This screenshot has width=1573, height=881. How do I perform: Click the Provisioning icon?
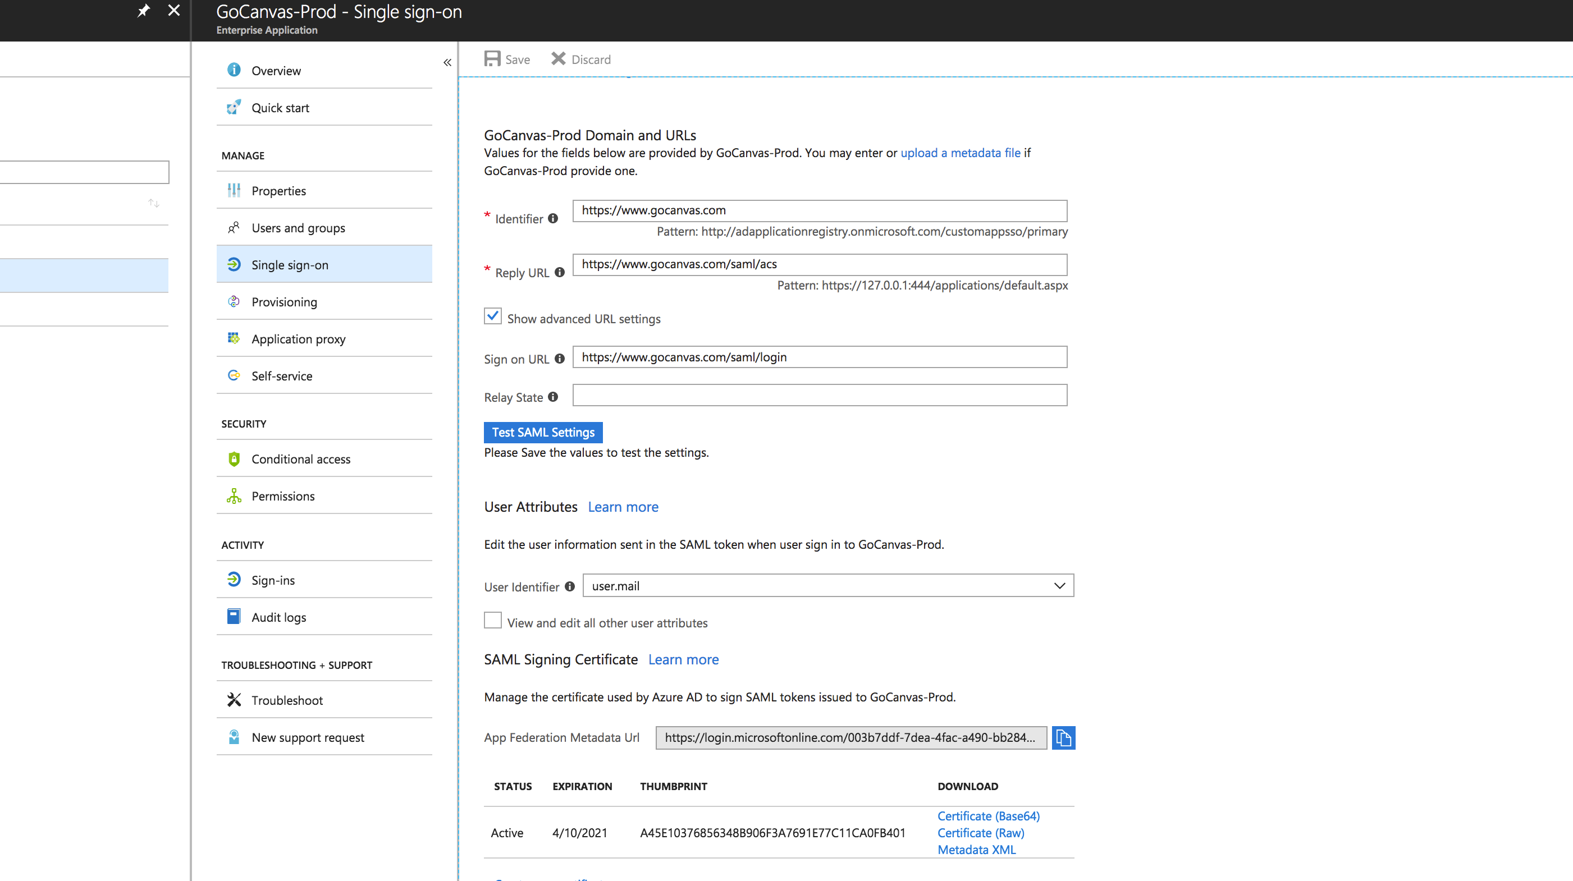click(234, 301)
